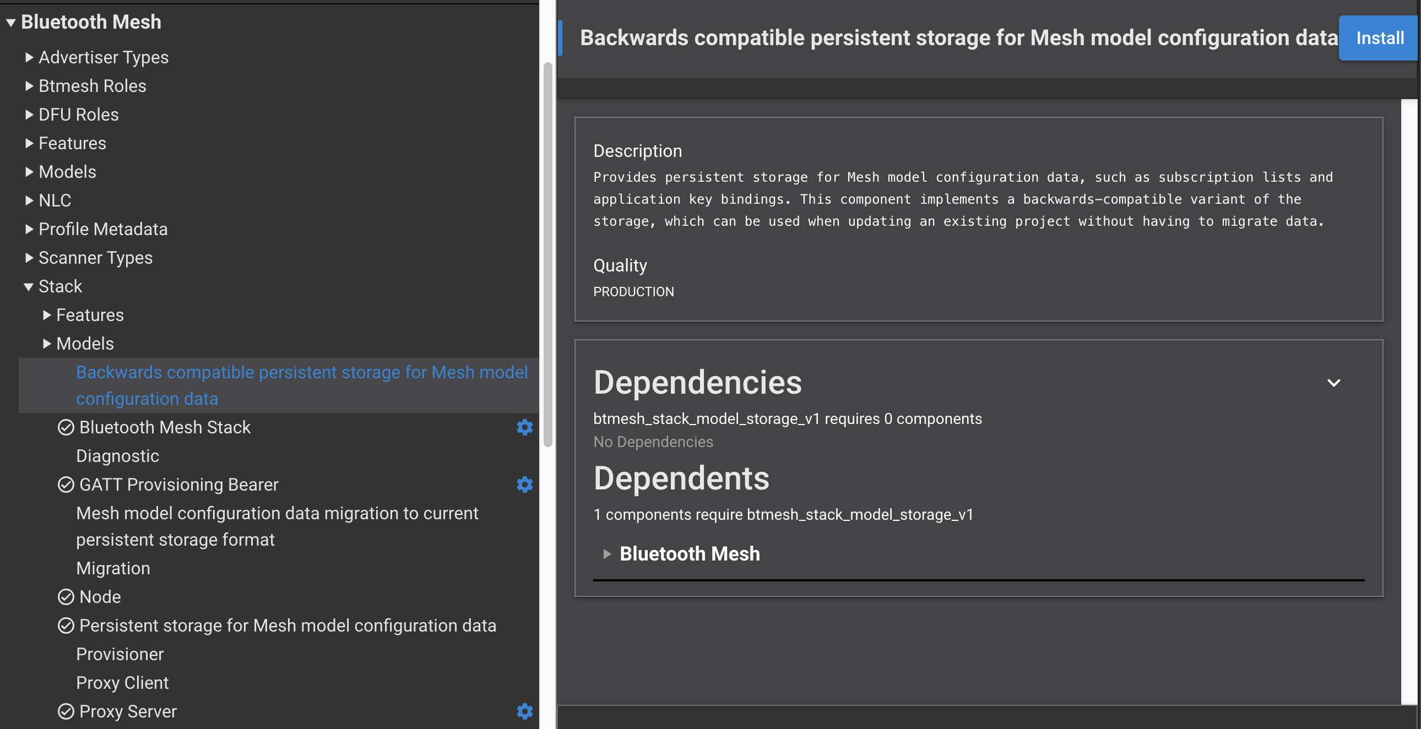Expand the DFU Roles category

click(29, 115)
